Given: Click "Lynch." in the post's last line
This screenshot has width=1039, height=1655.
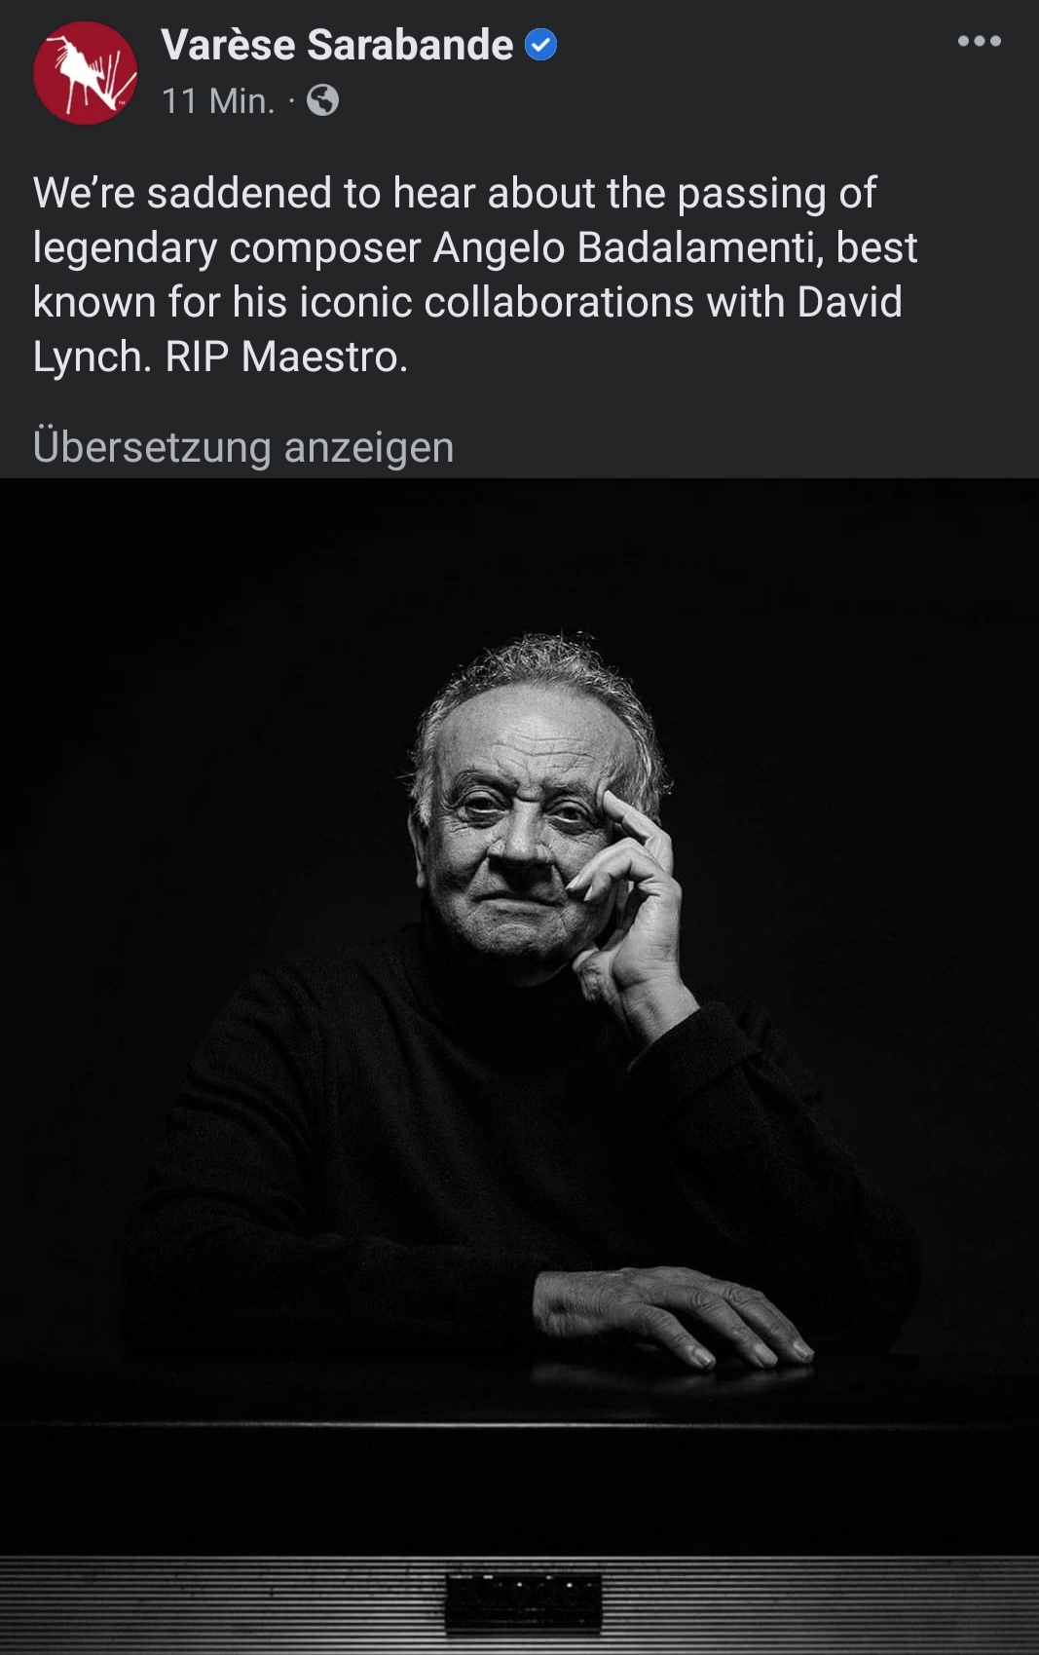Looking at the screenshot, I should pos(93,357).
